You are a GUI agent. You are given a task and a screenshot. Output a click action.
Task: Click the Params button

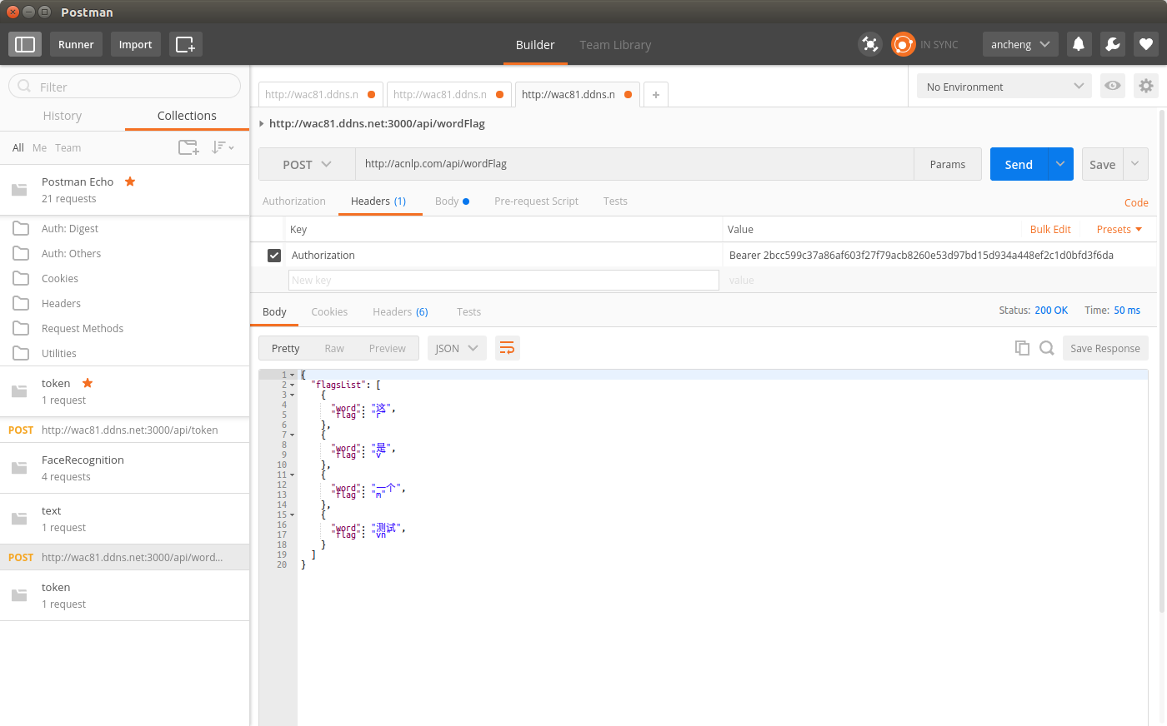[x=948, y=164]
